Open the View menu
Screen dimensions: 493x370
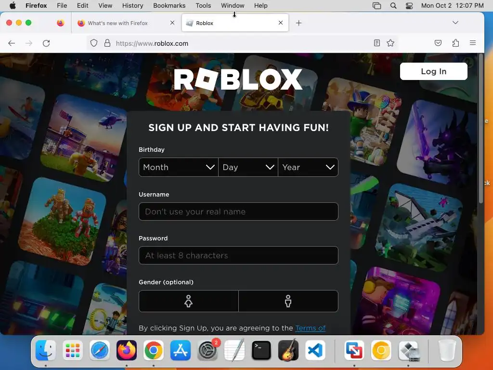(x=105, y=6)
